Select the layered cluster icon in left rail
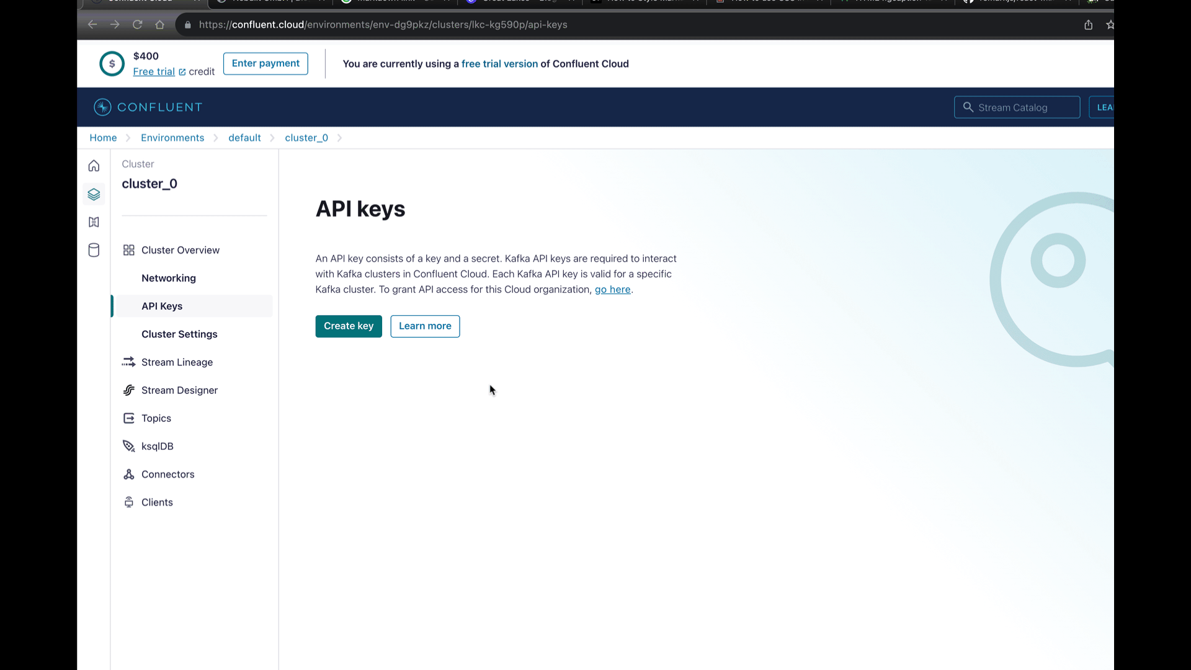Viewport: 1191px width, 670px height. tap(94, 194)
